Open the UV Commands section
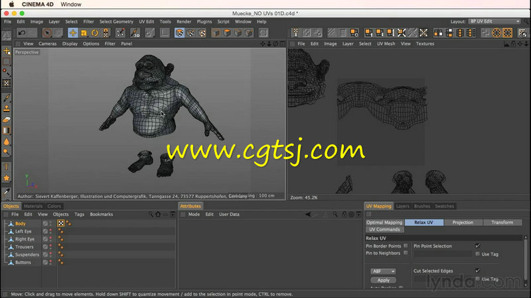 click(x=384, y=229)
